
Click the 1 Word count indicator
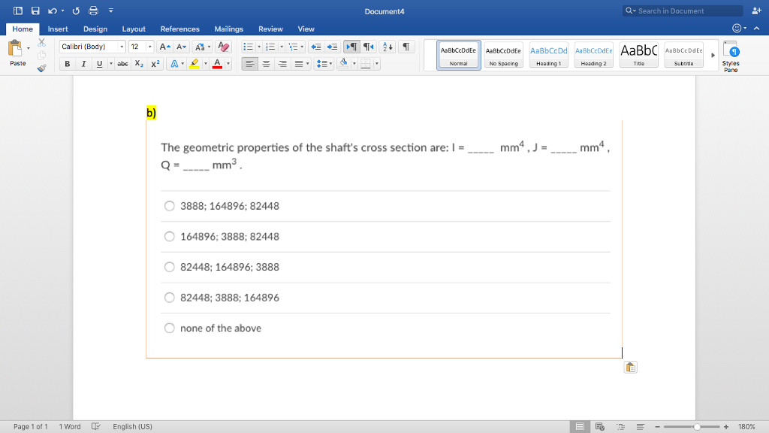coord(70,427)
